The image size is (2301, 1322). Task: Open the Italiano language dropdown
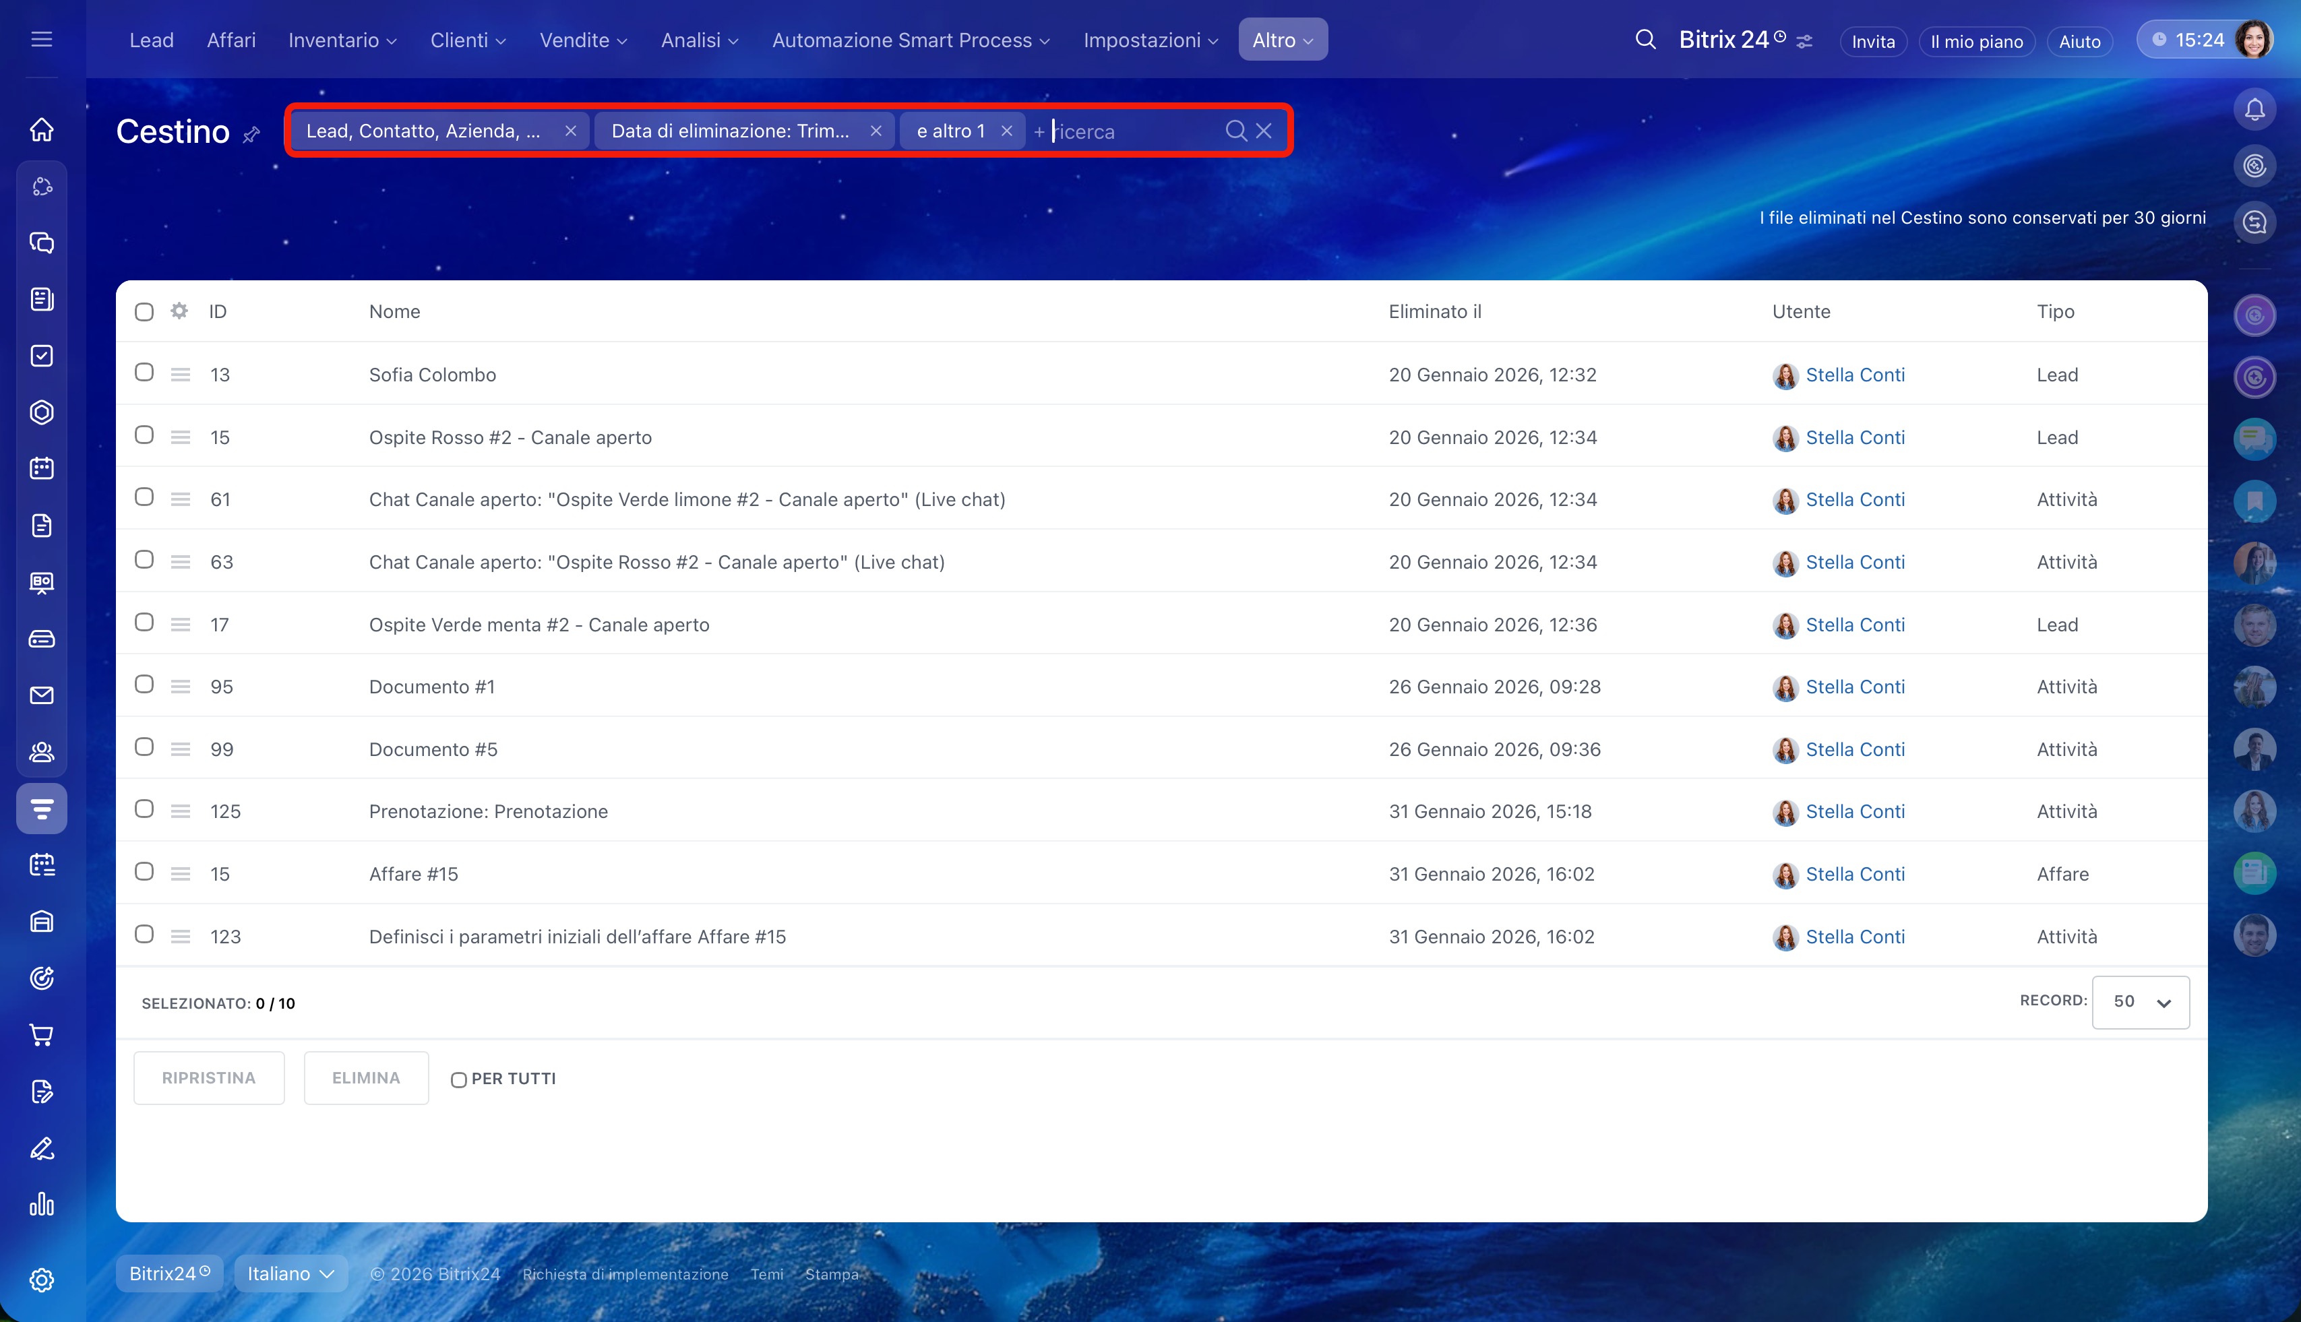290,1273
